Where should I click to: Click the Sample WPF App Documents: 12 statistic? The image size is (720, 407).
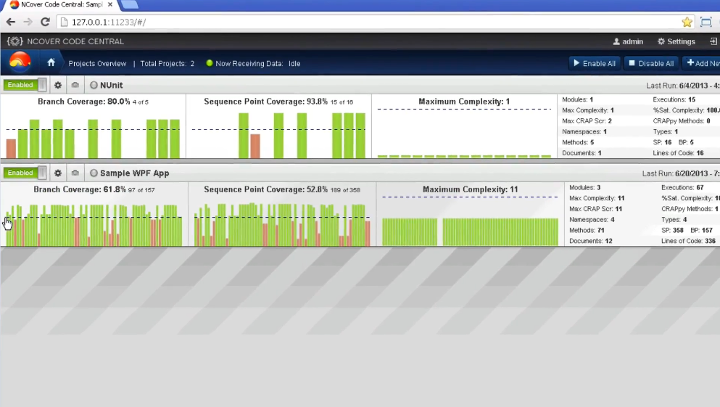click(591, 241)
